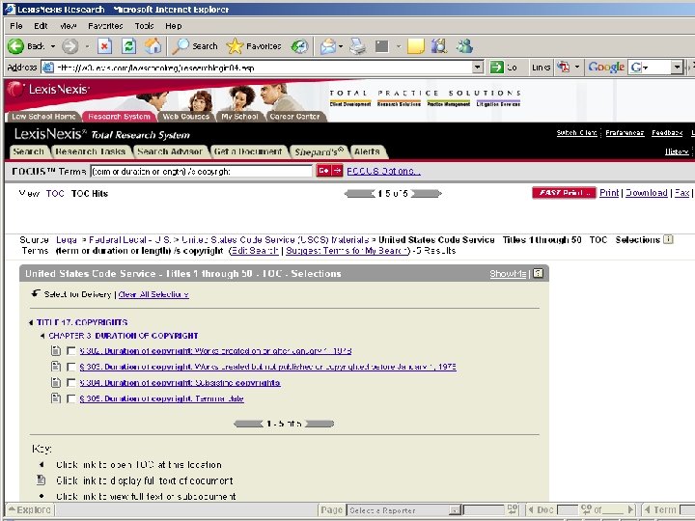Click Clear All Selections link

click(153, 294)
